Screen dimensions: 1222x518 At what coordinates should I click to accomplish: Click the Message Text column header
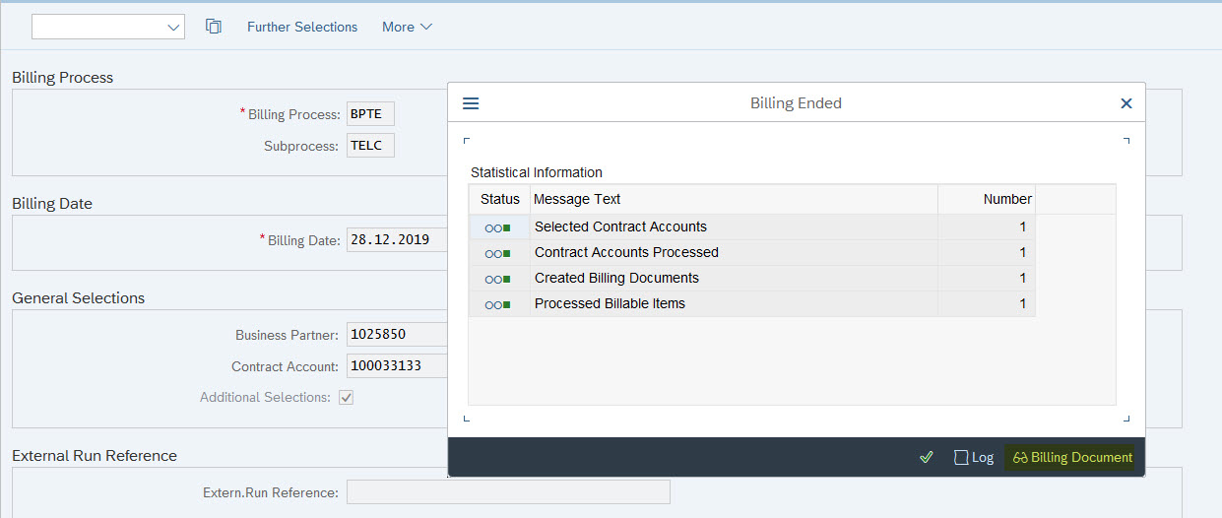tap(733, 199)
